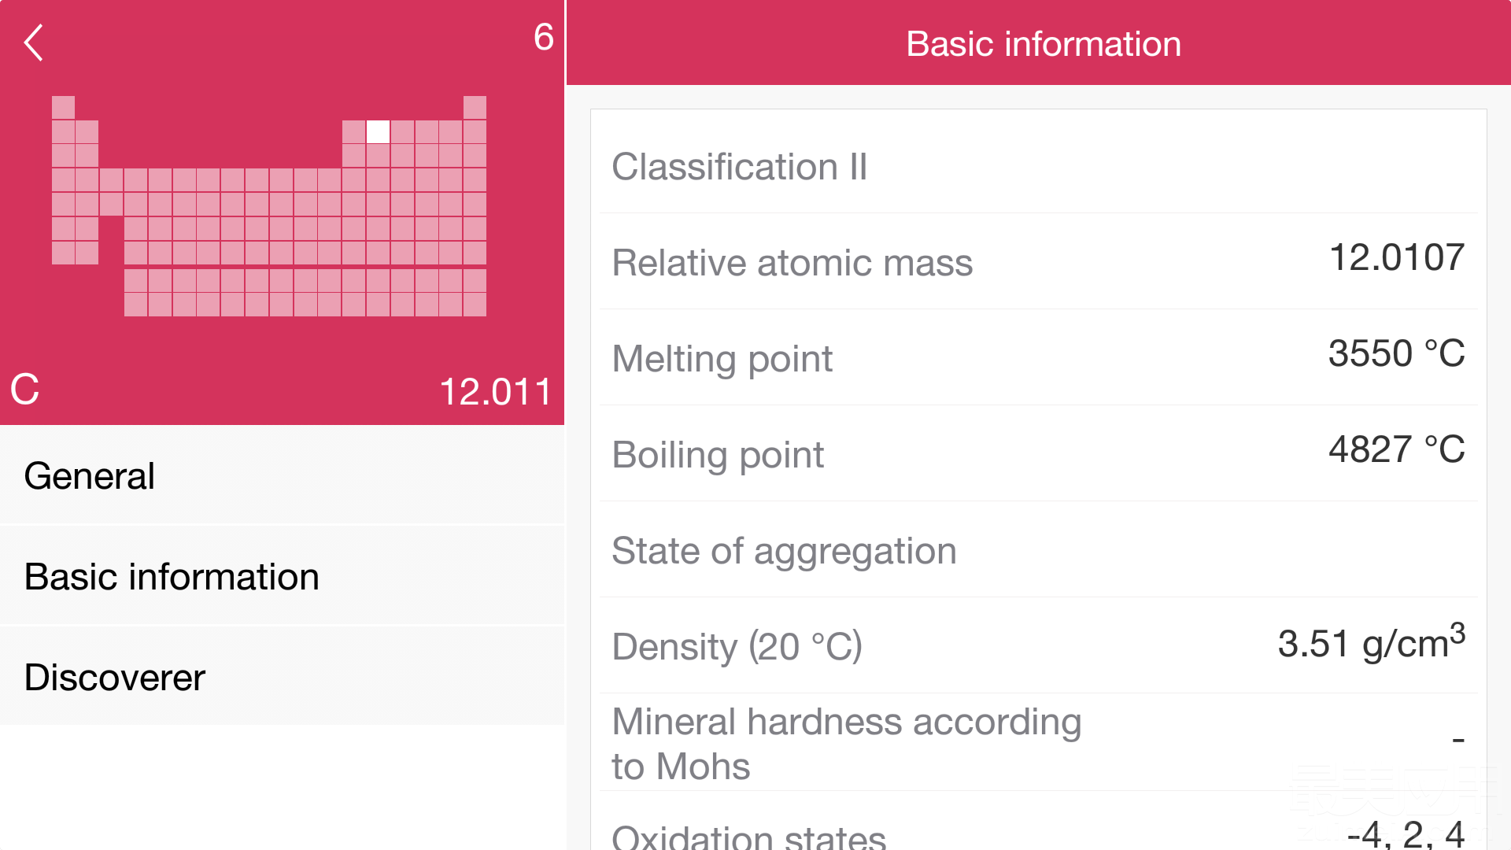Select the highlighted carbon cell on mini periodic table
Screen dimensions: 1511x850
click(x=377, y=132)
